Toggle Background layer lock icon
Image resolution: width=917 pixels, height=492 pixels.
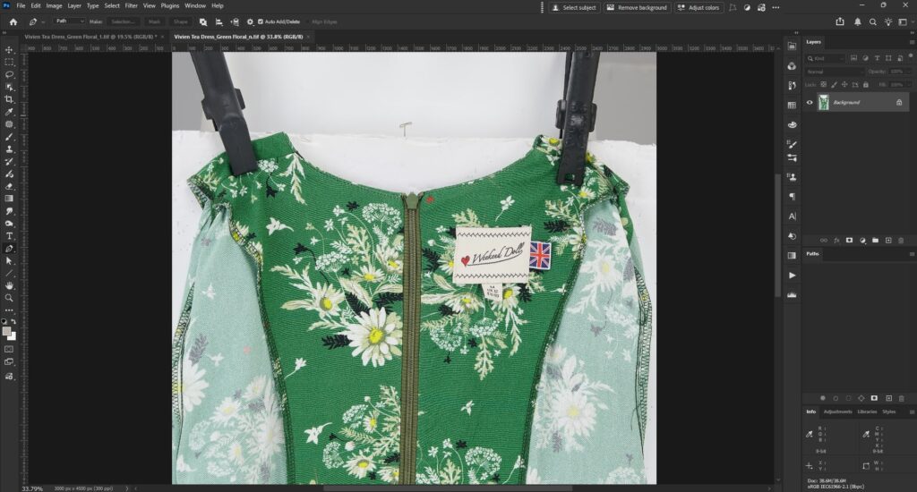[x=899, y=102]
